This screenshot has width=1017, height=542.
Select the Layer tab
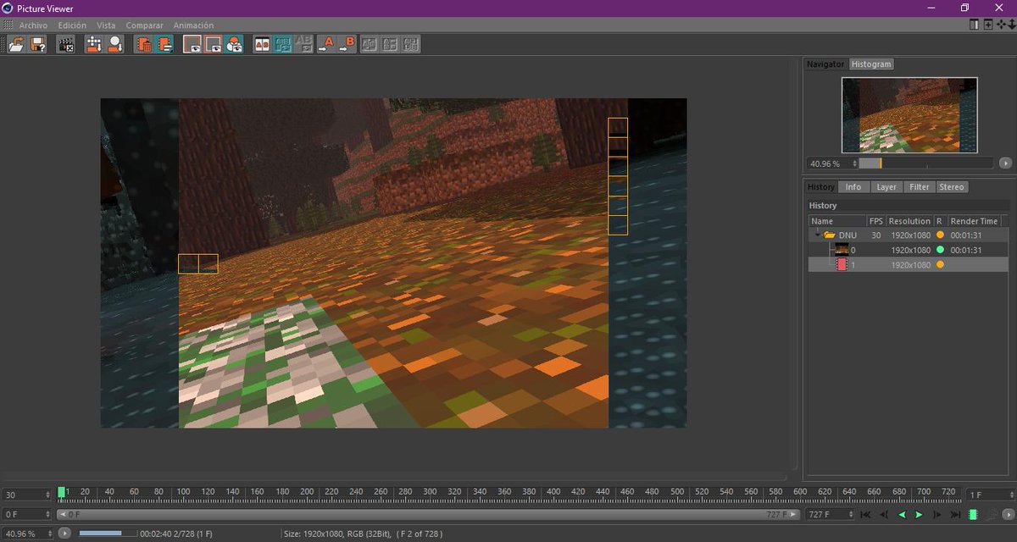886,187
